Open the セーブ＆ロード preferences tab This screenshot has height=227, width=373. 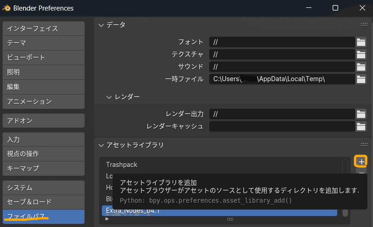(44, 202)
